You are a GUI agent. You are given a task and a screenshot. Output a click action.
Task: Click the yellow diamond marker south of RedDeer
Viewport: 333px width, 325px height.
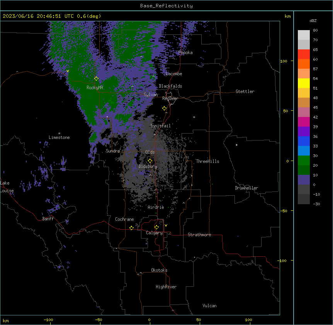click(x=165, y=108)
